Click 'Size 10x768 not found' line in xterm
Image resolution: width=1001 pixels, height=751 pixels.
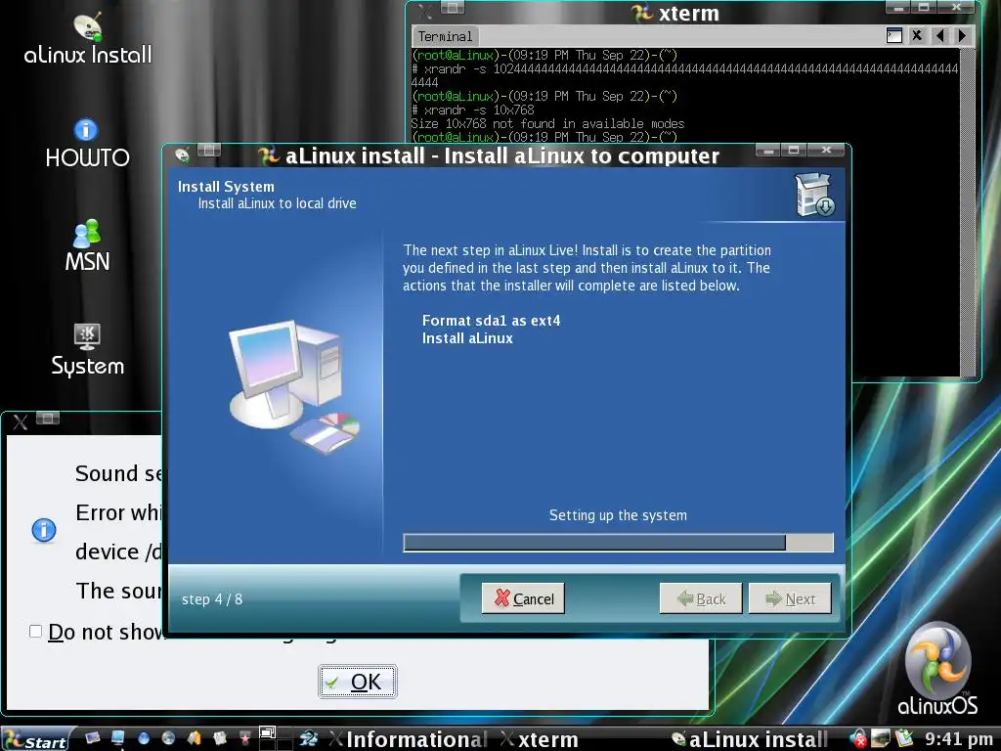(x=547, y=123)
